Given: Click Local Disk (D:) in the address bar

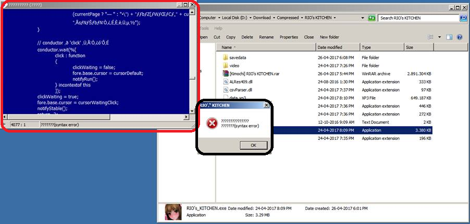Looking at the screenshot, I should pos(234,18).
